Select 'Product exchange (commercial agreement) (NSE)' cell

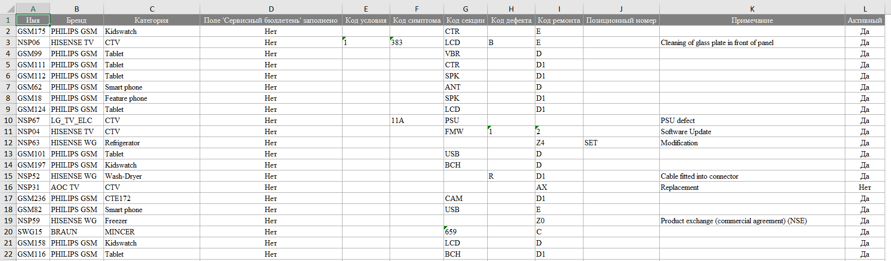click(752, 220)
